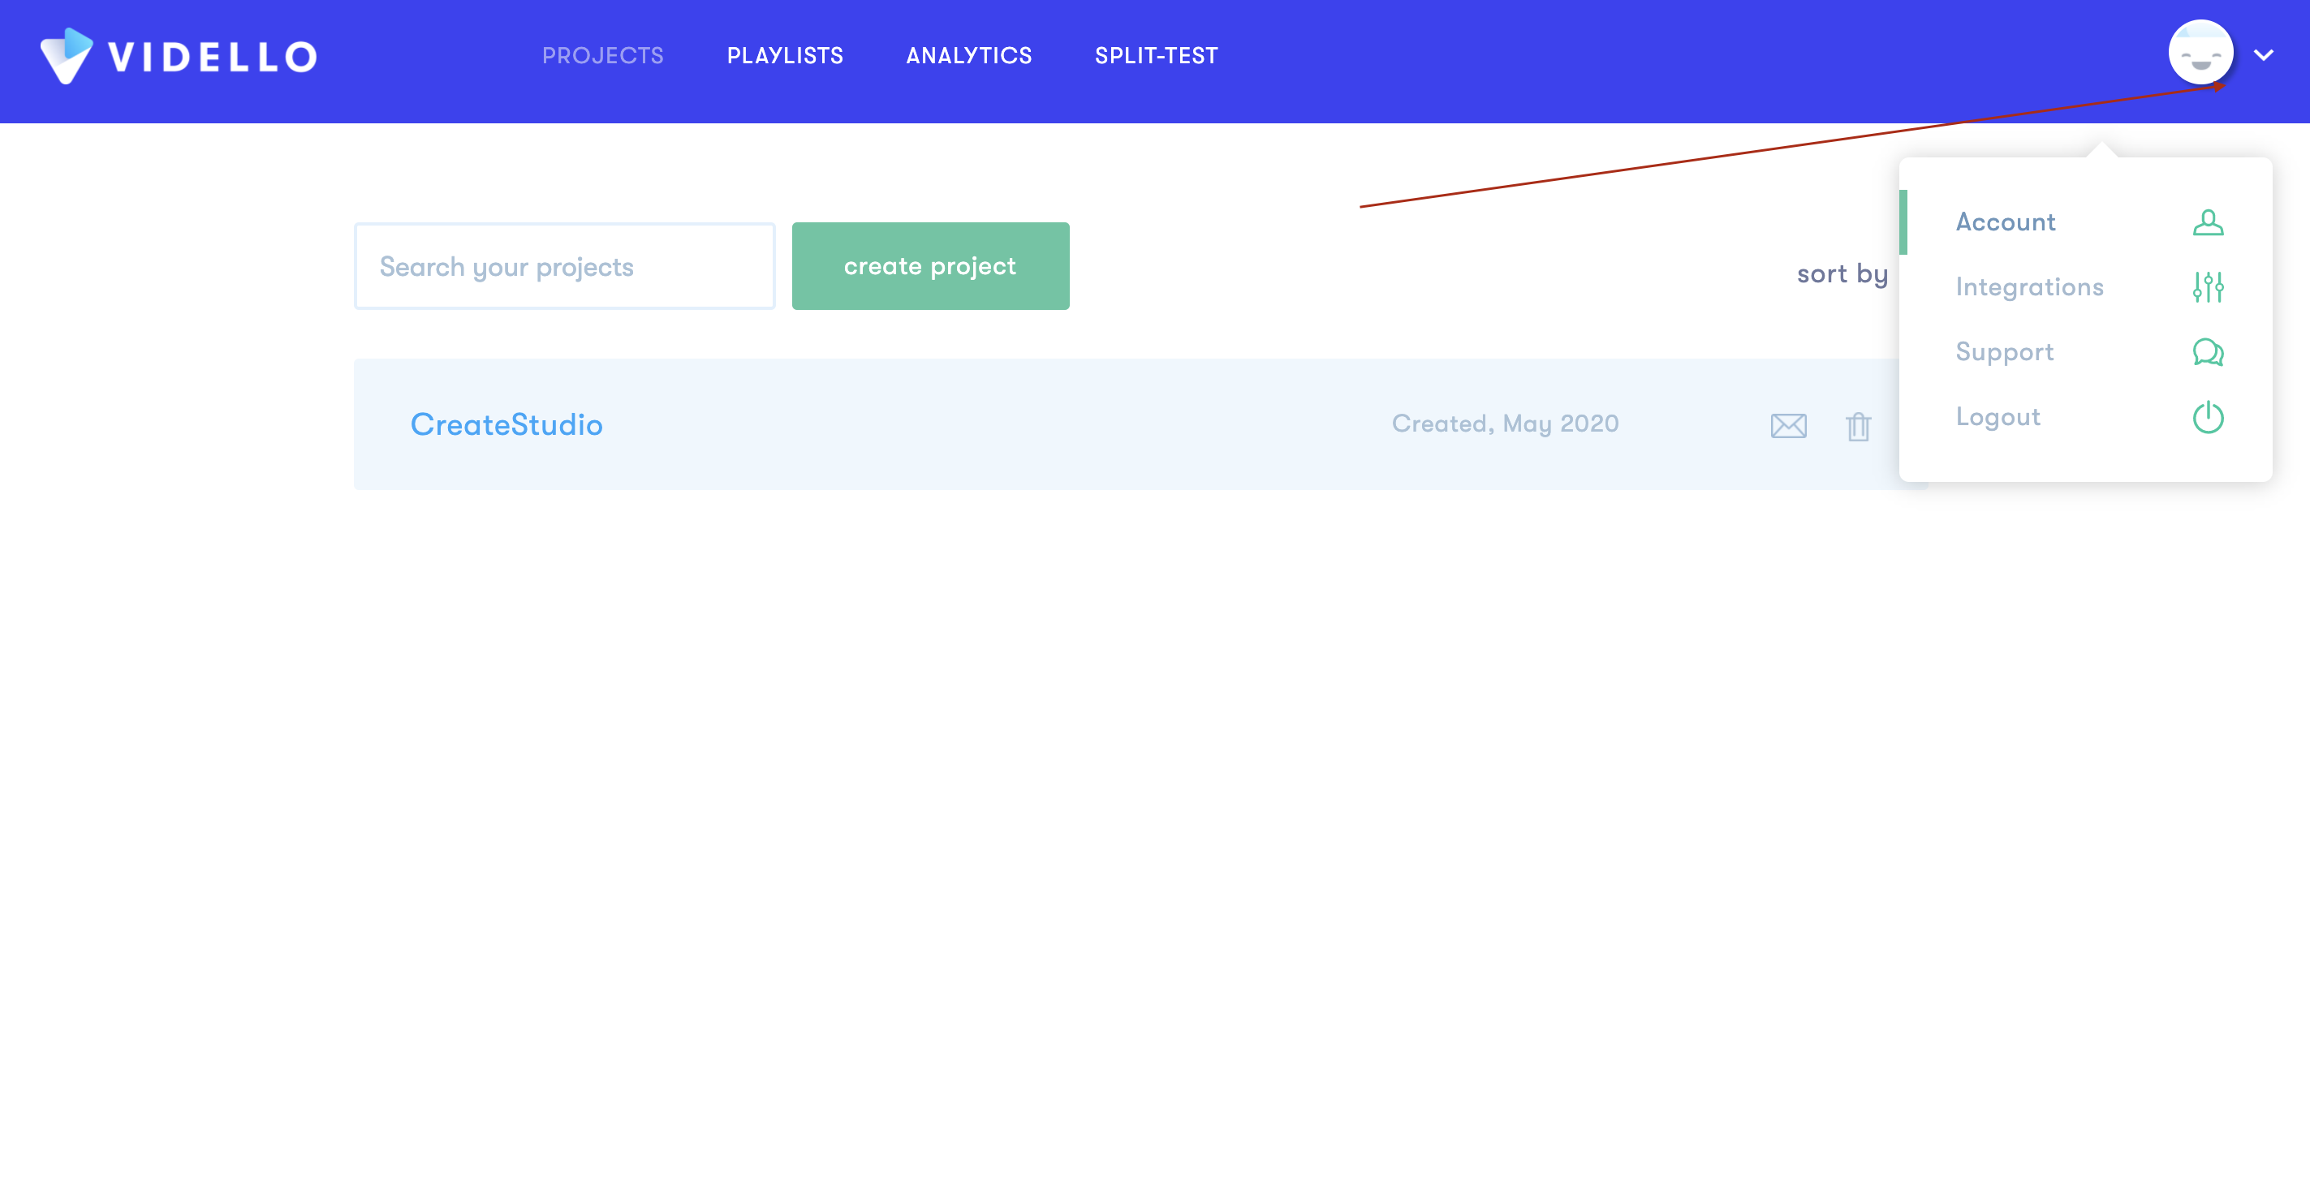Viewport: 2310px width, 1204px height.
Task: Open the CreateStudio project
Action: tap(506, 424)
